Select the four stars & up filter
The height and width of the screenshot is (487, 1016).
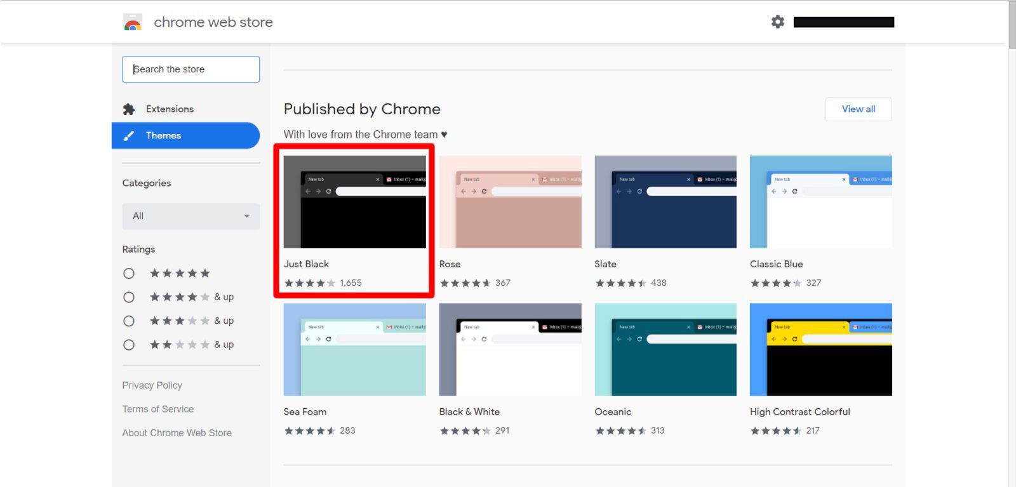129,297
